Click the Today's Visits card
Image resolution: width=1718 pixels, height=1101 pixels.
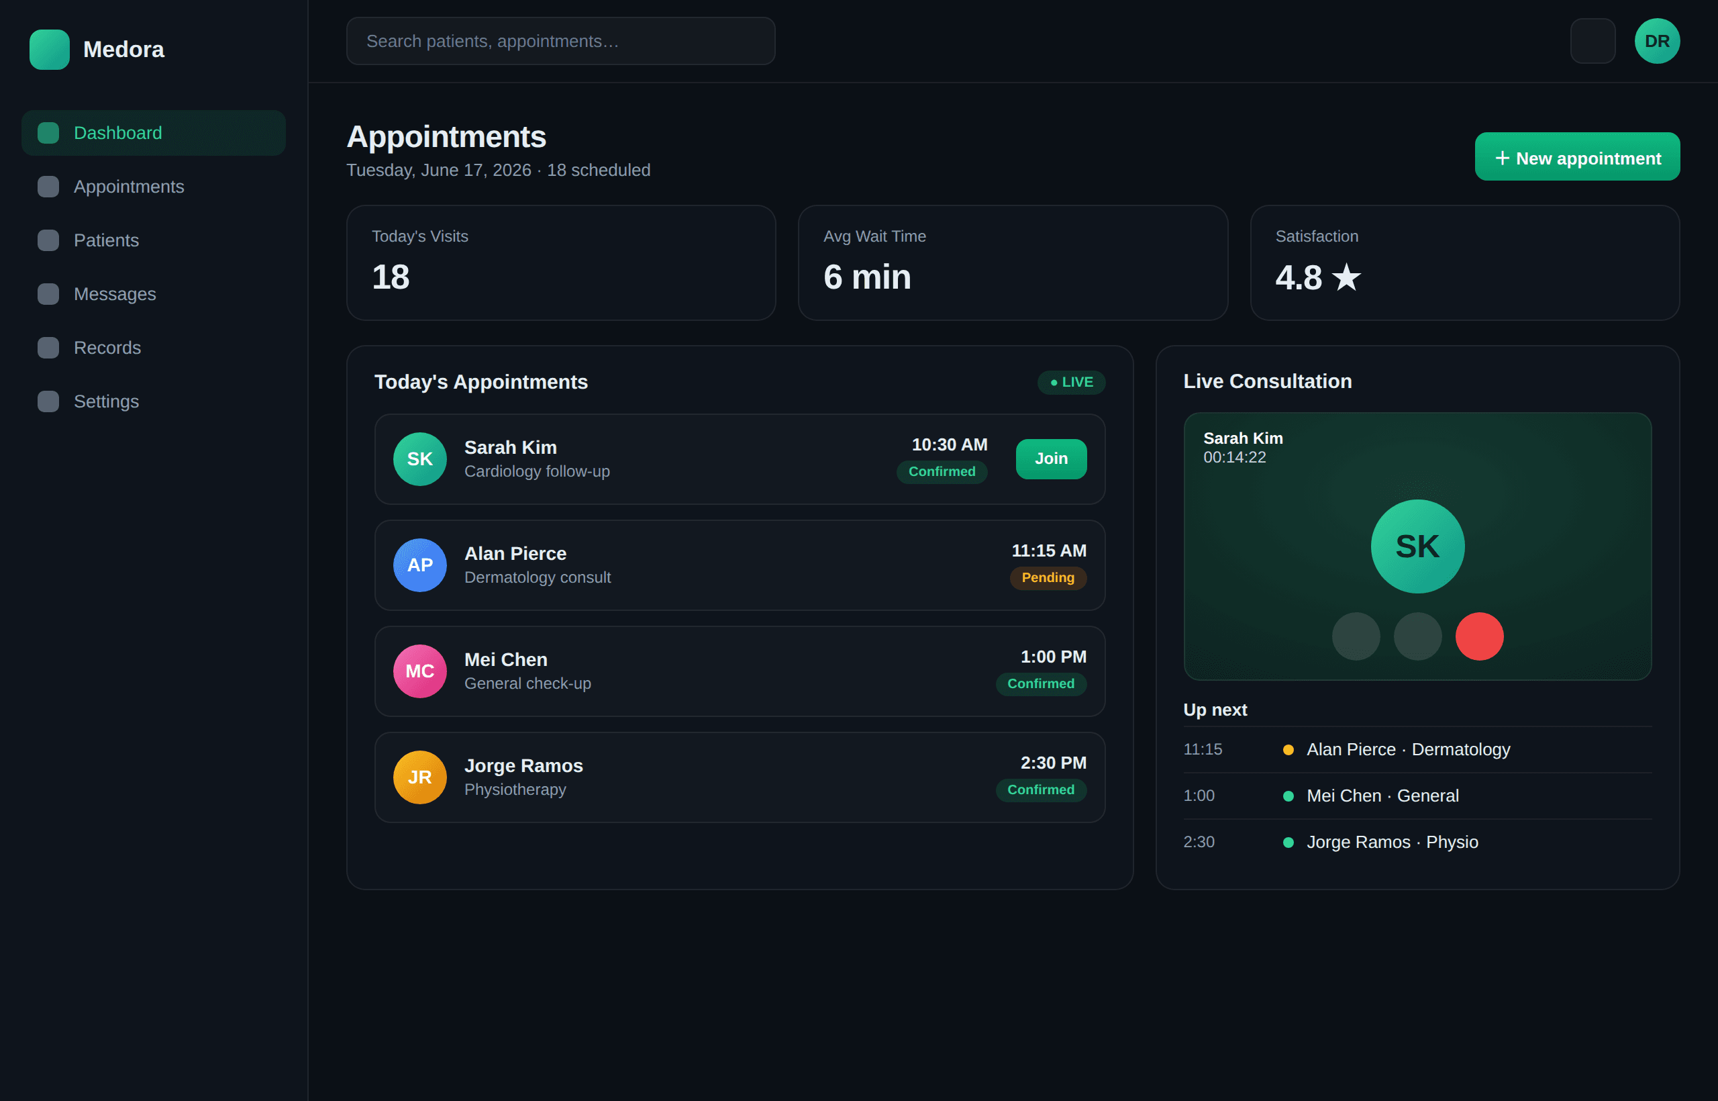pyautogui.click(x=561, y=263)
